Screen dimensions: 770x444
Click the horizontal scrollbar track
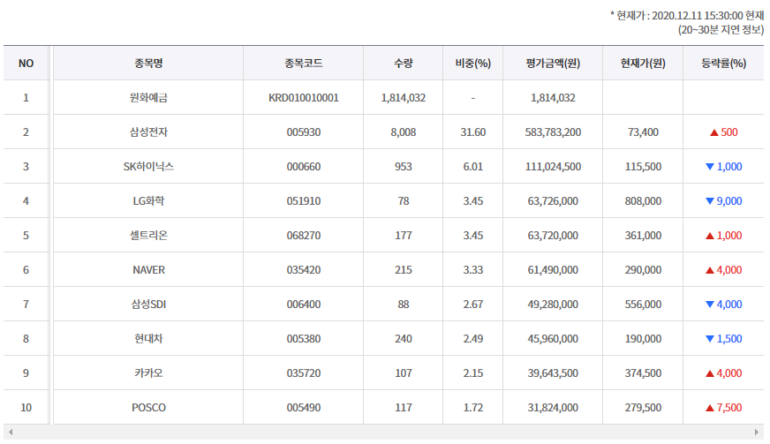pyautogui.click(x=383, y=433)
